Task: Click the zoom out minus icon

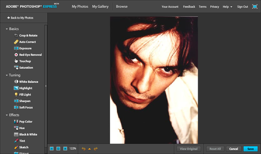Action: [52, 149]
